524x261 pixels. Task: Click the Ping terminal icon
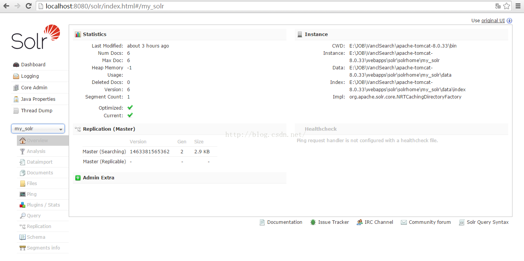point(23,194)
